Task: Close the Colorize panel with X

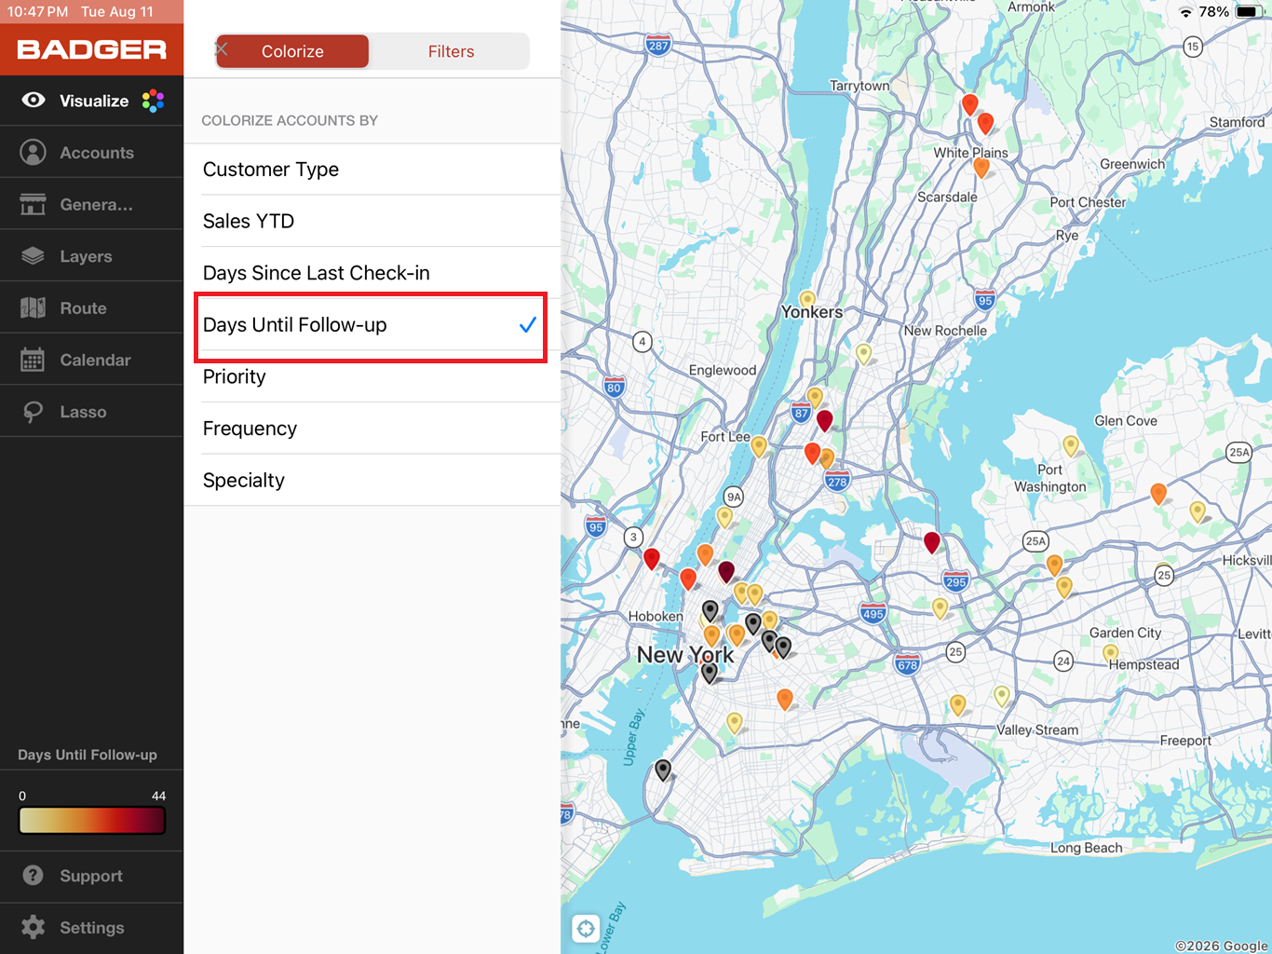Action: tap(222, 49)
